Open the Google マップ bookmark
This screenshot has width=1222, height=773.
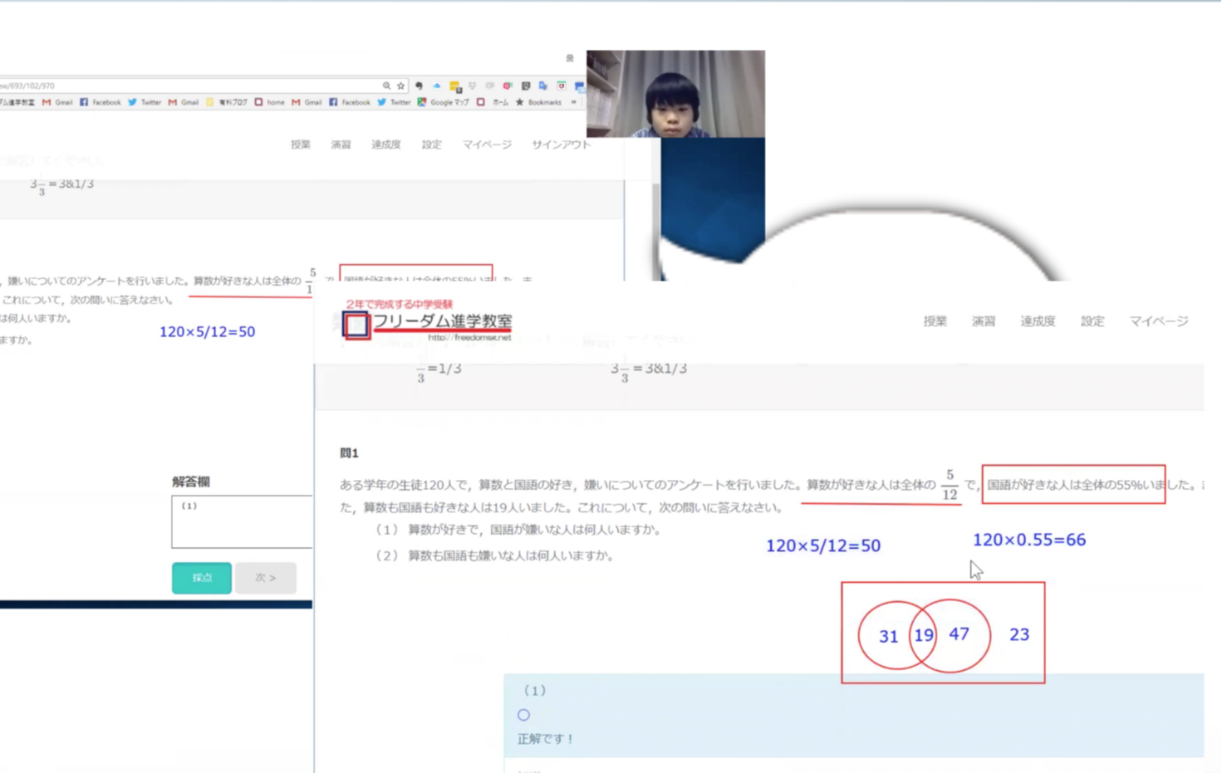click(443, 102)
